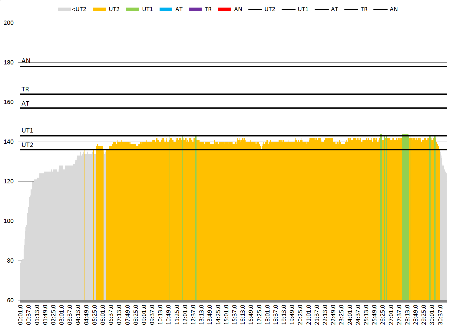Select the red AN legend swatch
The image size is (453, 328).
click(x=224, y=9)
